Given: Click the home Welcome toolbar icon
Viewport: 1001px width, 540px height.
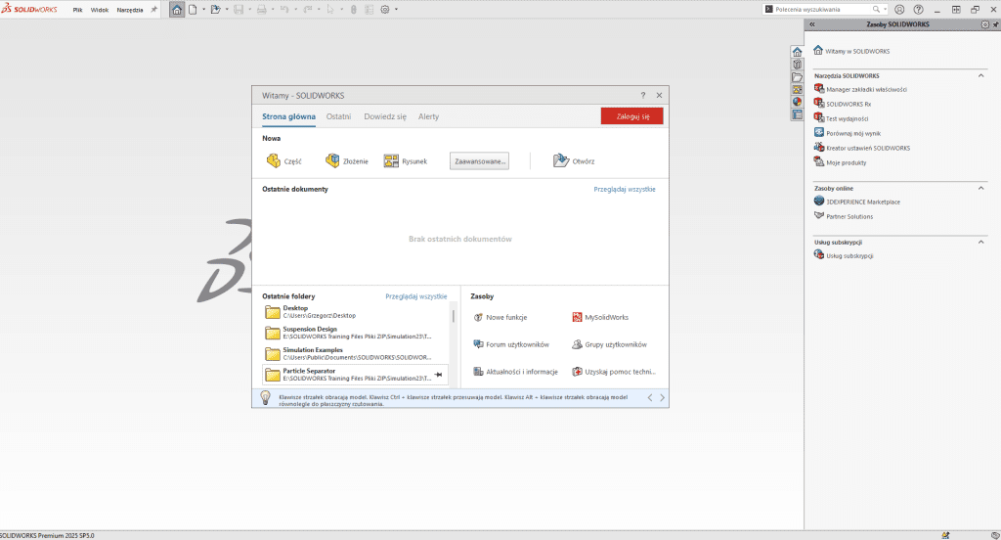Looking at the screenshot, I should (177, 9).
